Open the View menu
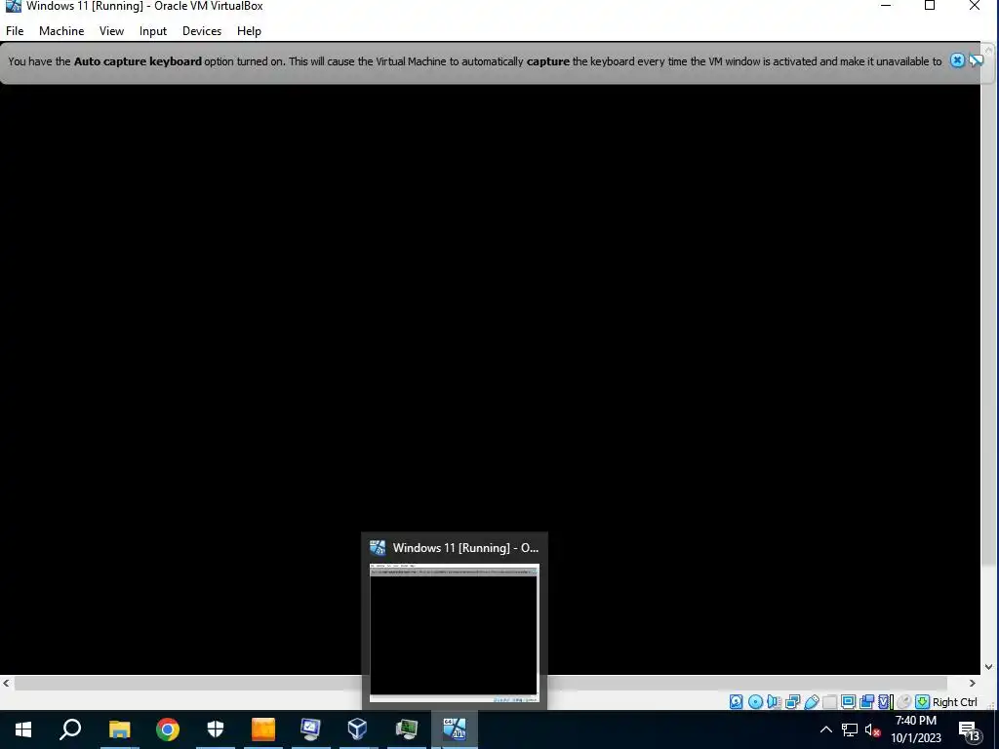 point(111,30)
